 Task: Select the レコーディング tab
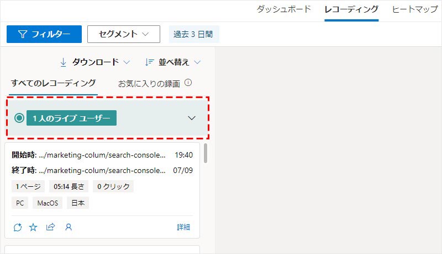[x=351, y=9]
